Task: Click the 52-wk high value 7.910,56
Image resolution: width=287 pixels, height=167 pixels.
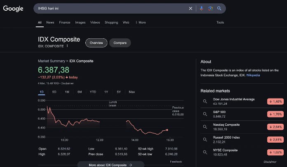Action: pyautogui.click(x=171, y=149)
